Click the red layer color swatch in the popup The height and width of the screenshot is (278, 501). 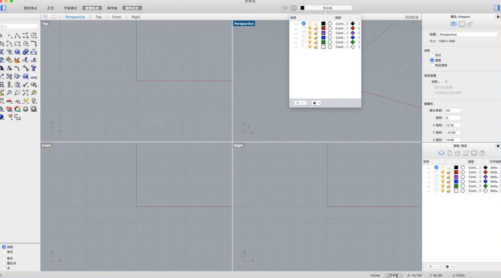(323, 28)
